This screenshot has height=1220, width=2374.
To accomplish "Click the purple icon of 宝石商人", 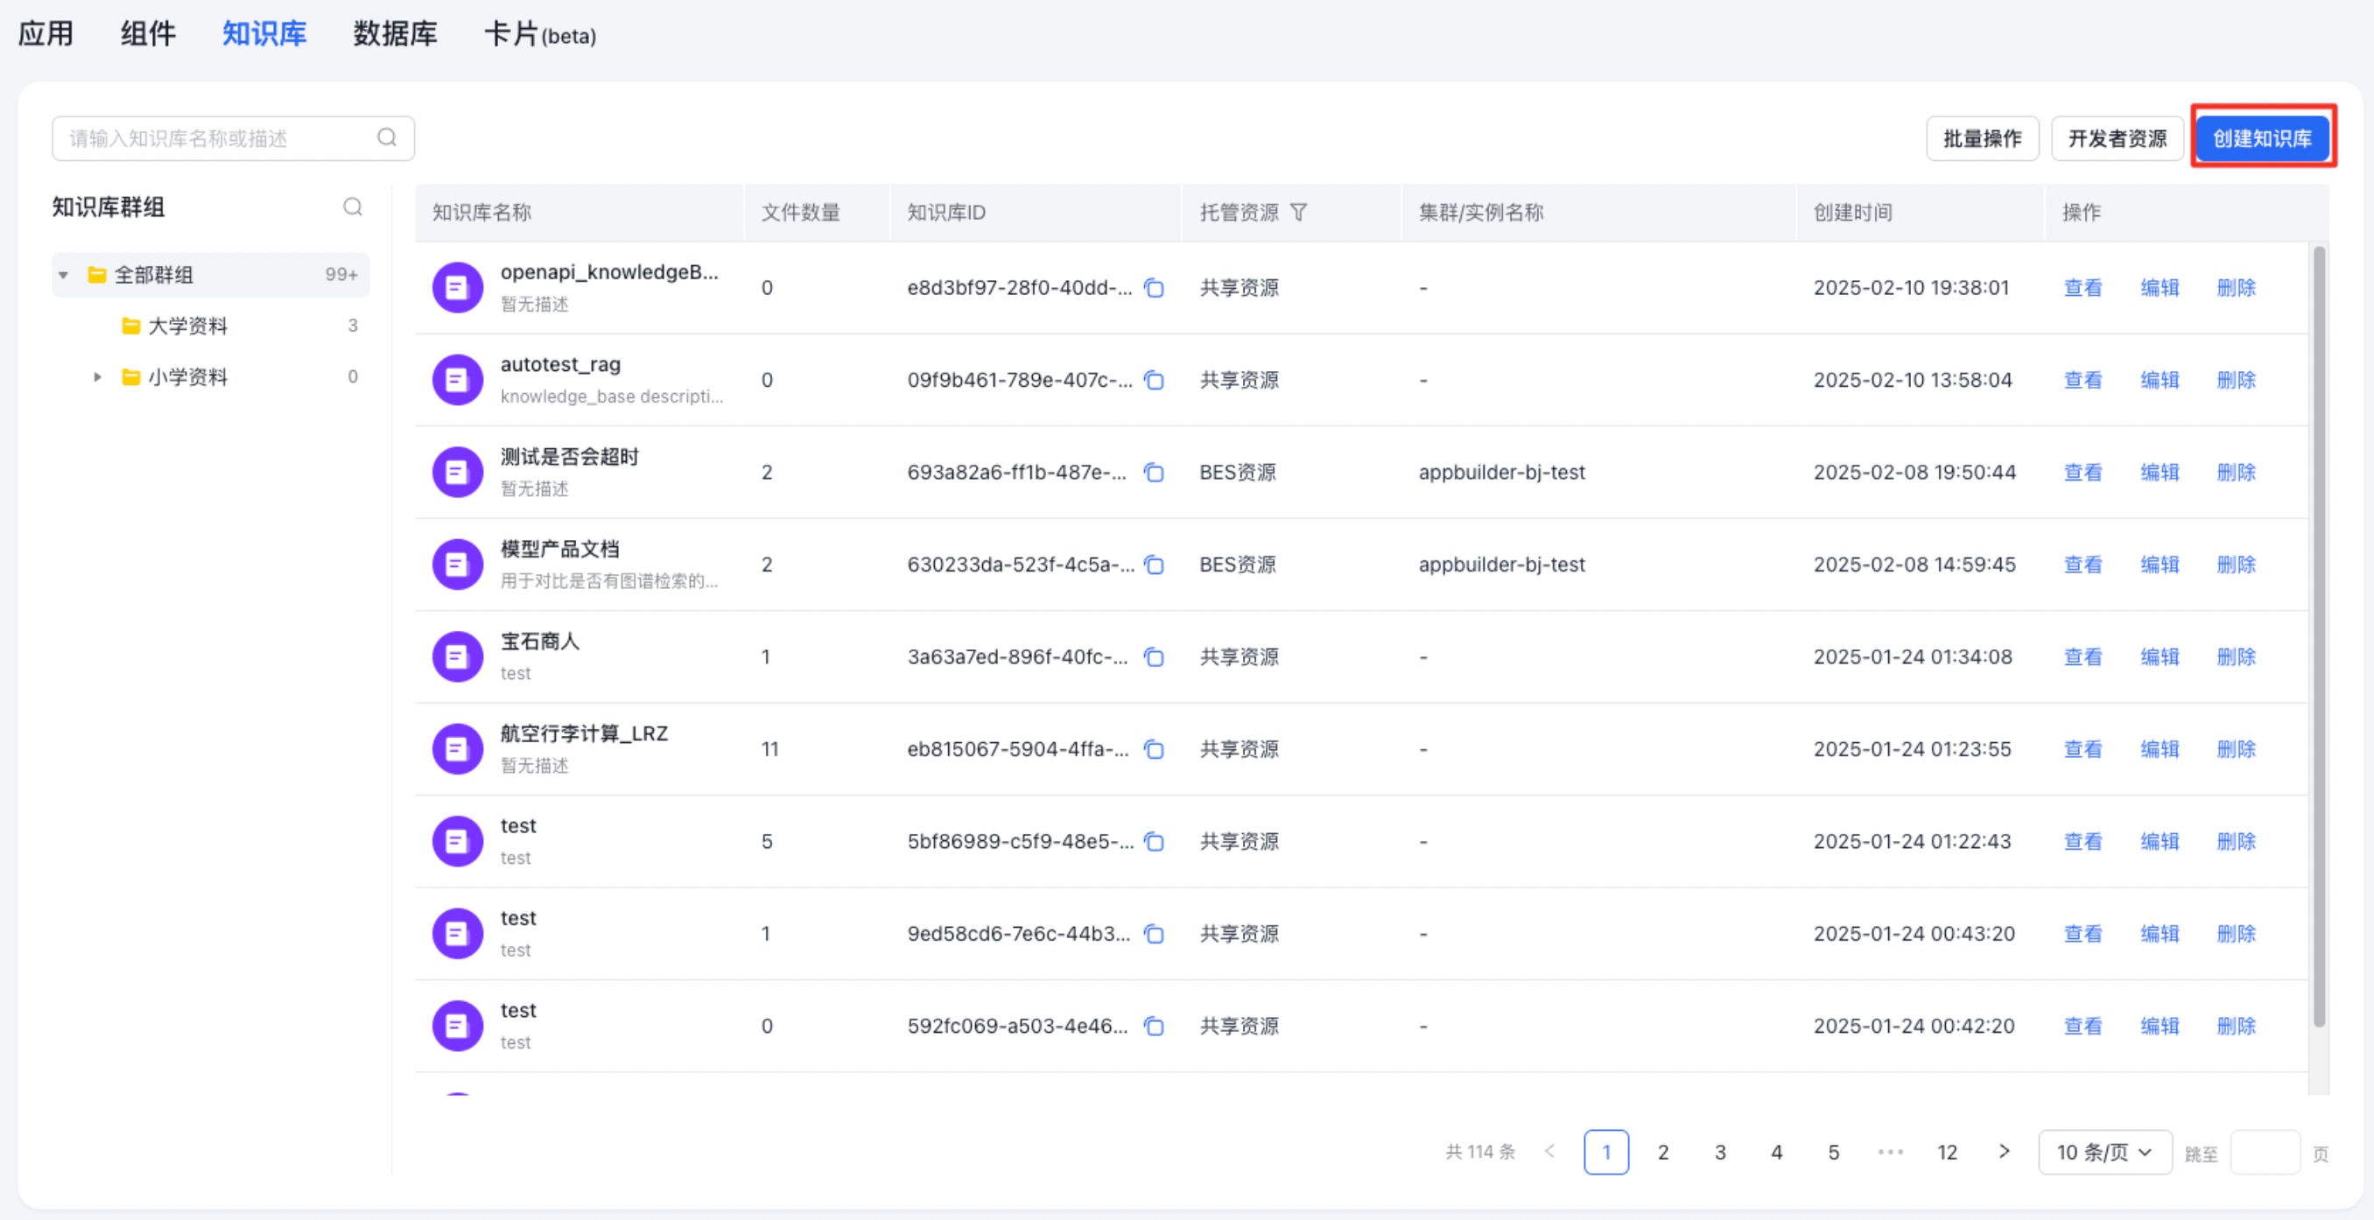I will point(458,657).
